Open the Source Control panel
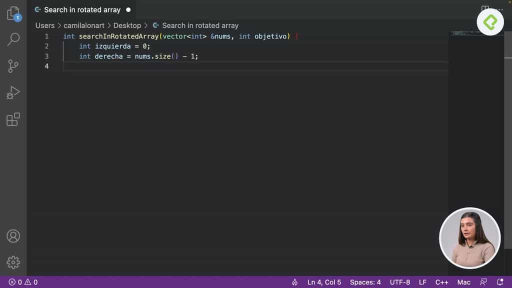Screen dimensions: 512x288 click(13, 65)
